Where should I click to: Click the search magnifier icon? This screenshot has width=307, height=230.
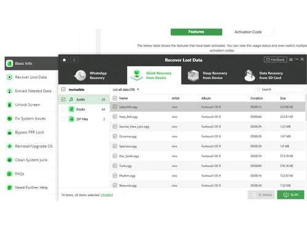(x=258, y=90)
